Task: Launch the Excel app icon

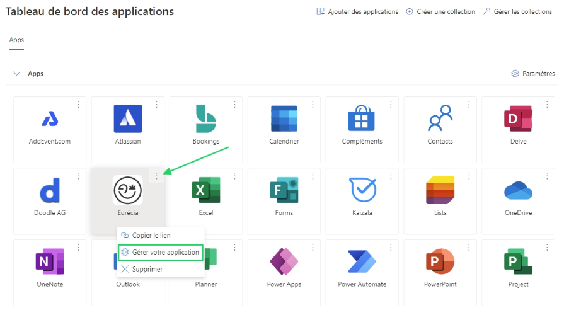Action: [x=205, y=190]
